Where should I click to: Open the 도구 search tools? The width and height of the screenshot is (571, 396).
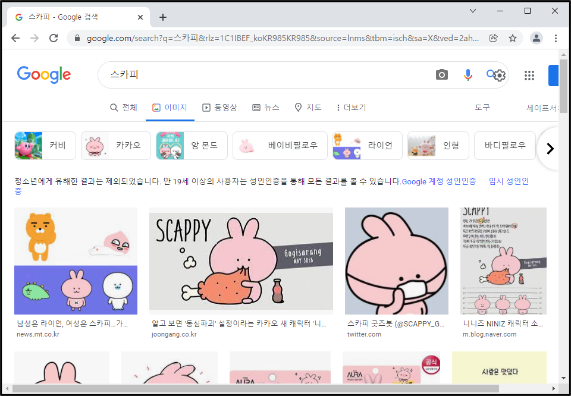pyautogui.click(x=482, y=108)
